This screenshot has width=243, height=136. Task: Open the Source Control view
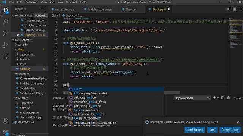5,33
